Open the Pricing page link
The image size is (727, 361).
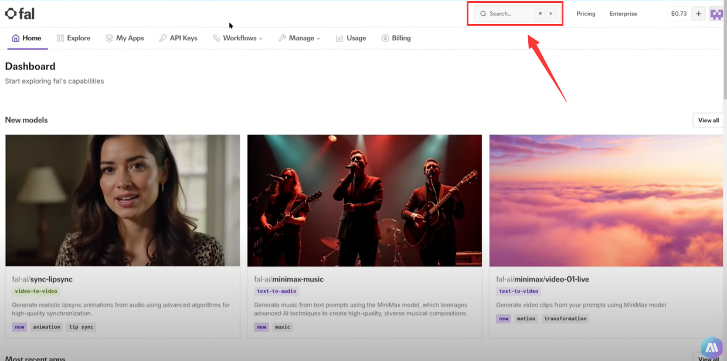coord(586,13)
